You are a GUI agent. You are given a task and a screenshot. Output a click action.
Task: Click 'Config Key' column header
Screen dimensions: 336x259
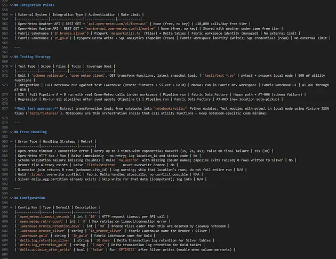27,207
